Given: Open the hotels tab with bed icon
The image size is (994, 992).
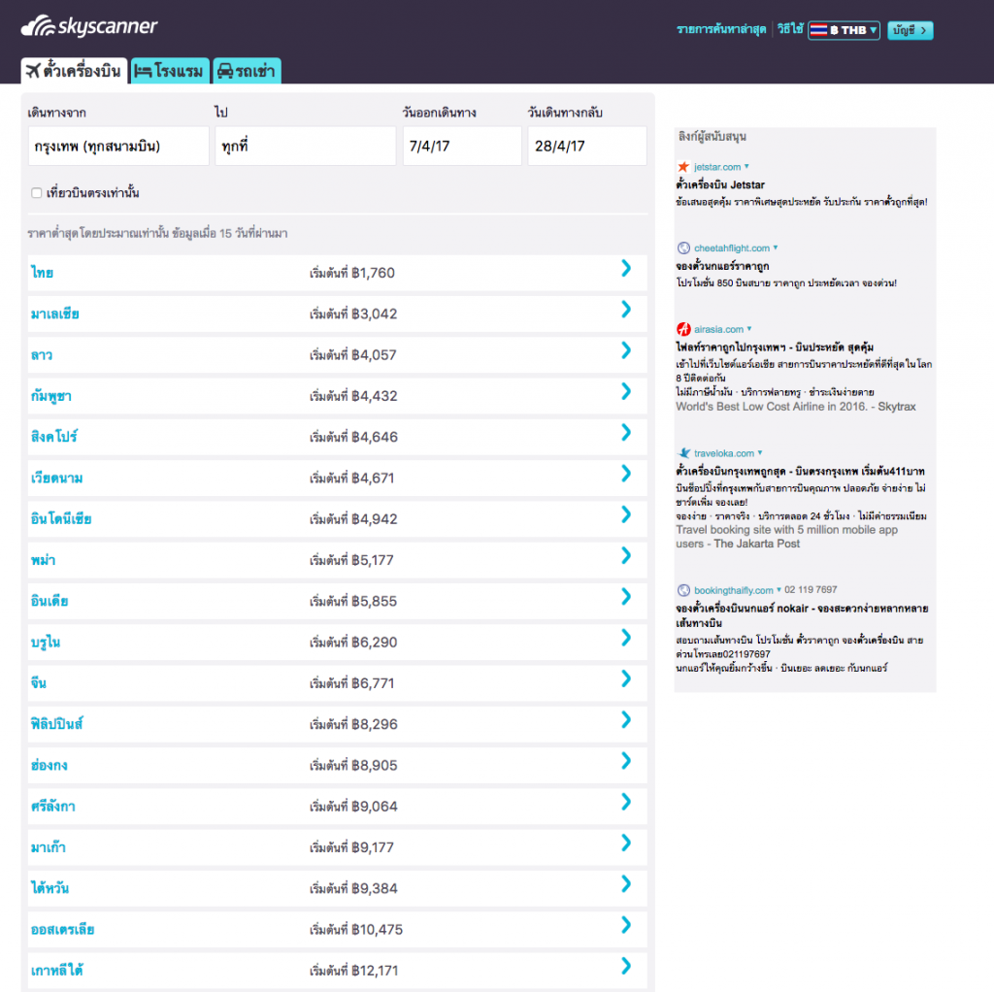Looking at the screenshot, I should click(170, 71).
